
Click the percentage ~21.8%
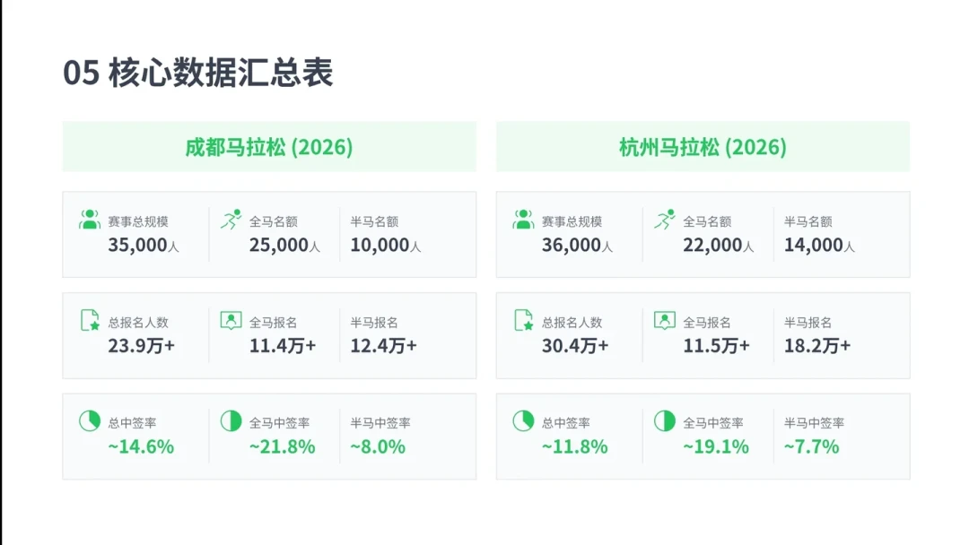[283, 446]
